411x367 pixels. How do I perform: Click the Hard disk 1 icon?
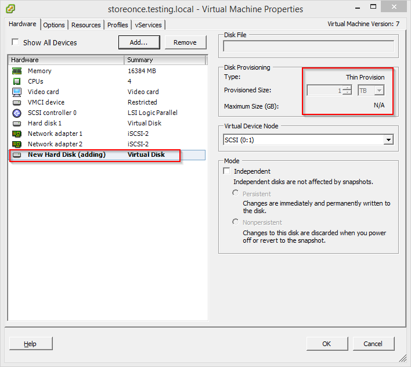coord(17,123)
